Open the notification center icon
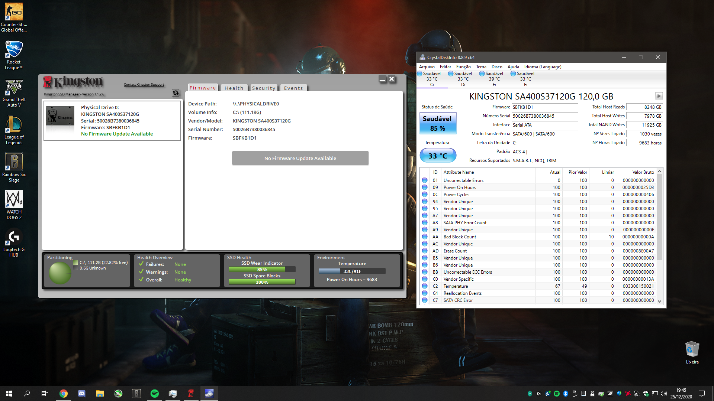The width and height of the screenshot is (714, 401). click(x=702, y=394)
